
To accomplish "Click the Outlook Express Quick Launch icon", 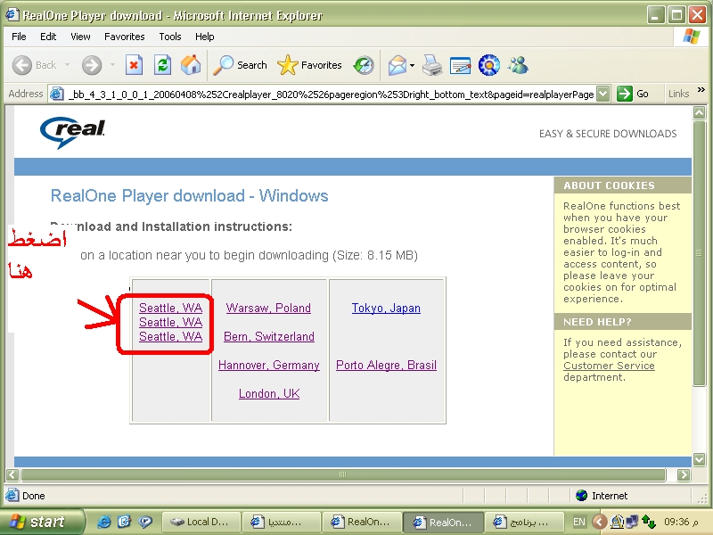I will pyautogui.click(x=124, y=522).
